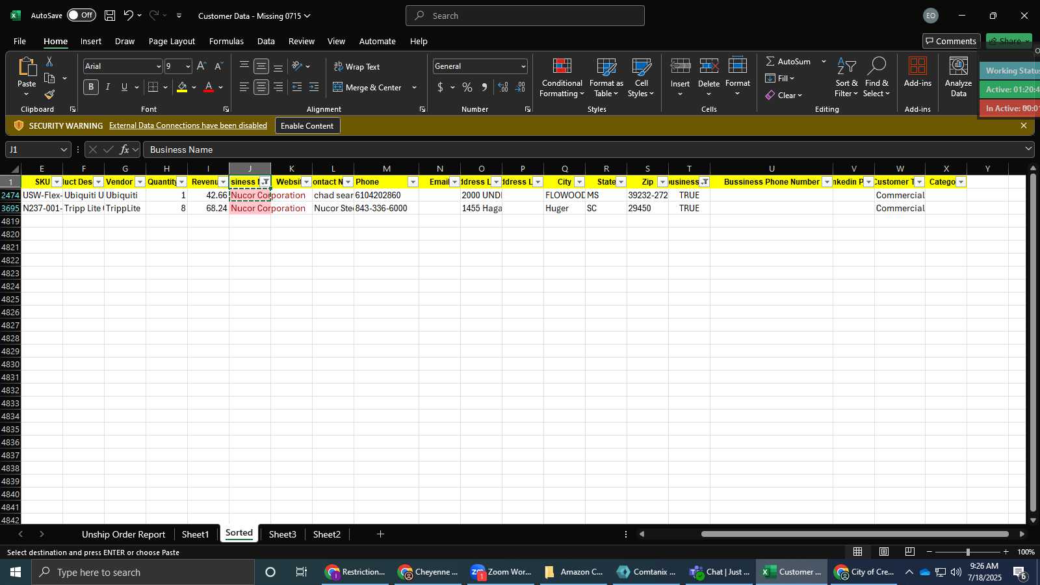The height and width of the screenshot is (585, 1040).
Task: Open the Borders icon in Font group
Action: [153, 87]
